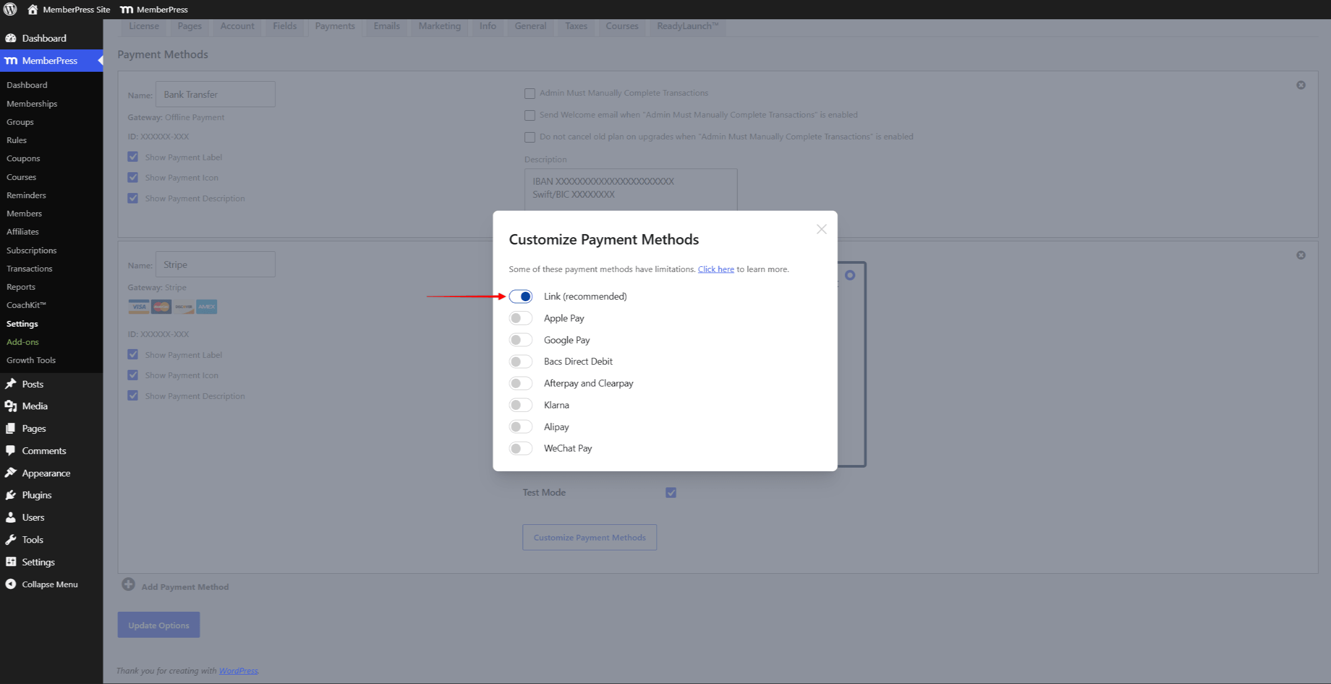The image size is (1331, 684).
Task: Enable the Alipay toggle
Action: click(x=521, y=427)
